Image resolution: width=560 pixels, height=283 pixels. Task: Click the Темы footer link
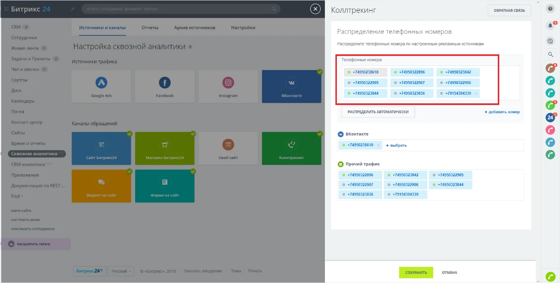(236, 271)
